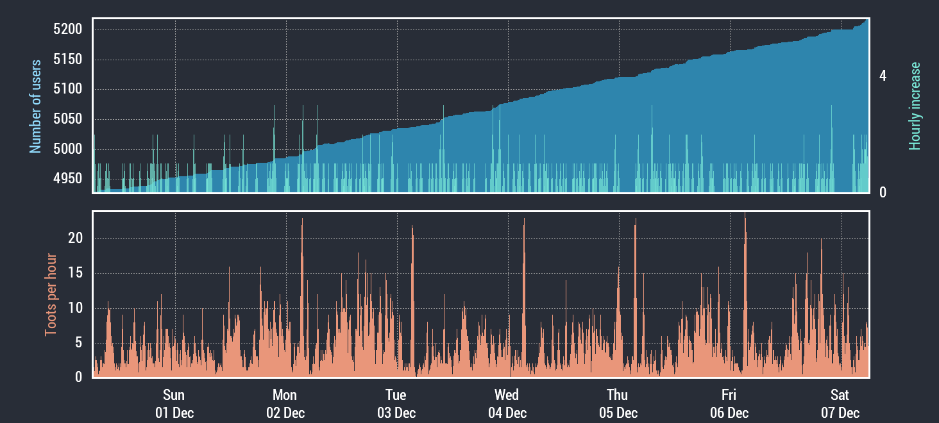Click the "Hourly increase" axis title

[915, 106]
